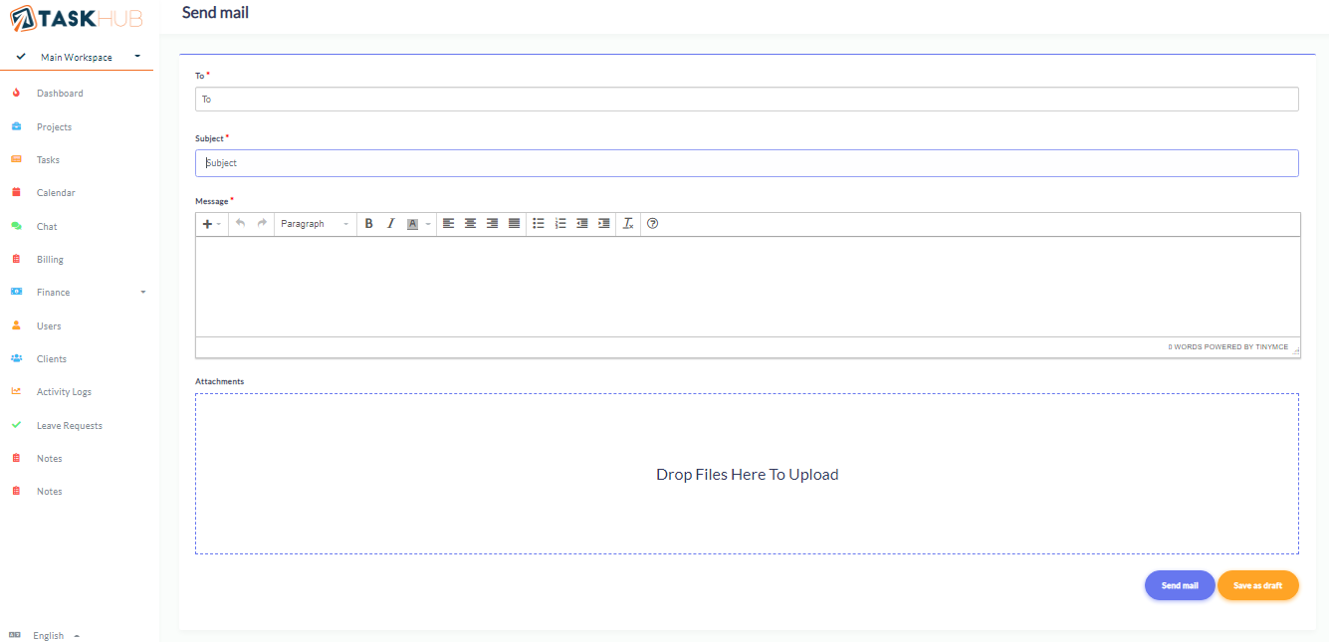Increase indent using the toolbar icon
Image resolution: width=1329 pixels, height=642 pixels.
click(603, 223)
